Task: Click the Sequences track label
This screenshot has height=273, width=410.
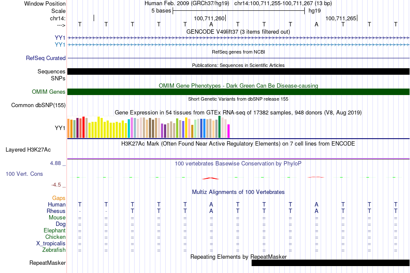Action: click(51, 71)
